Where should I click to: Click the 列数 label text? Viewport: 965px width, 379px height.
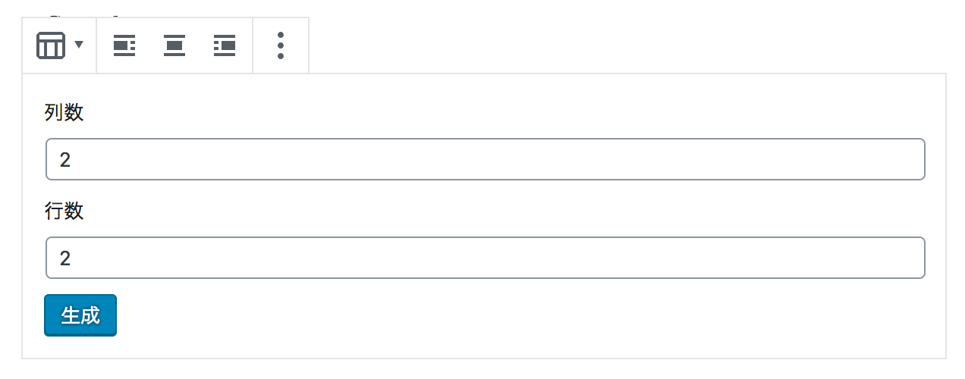tap(64, 113)
